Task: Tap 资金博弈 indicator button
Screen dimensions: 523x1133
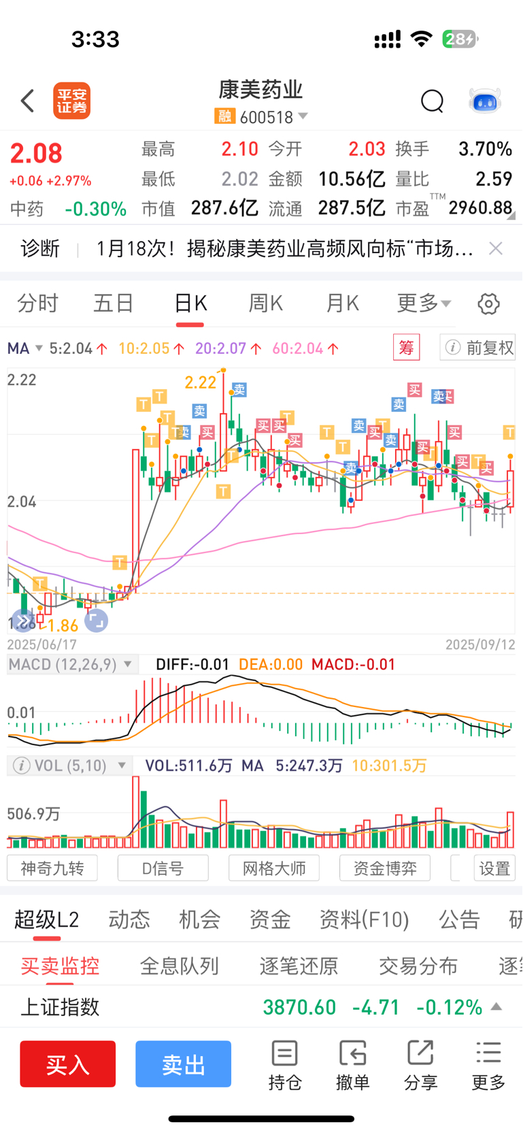Action: (x=385, y=868)
